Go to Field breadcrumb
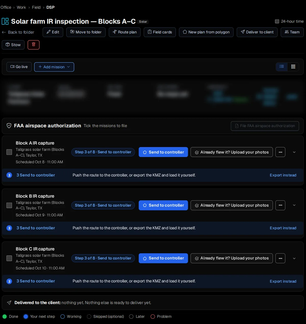This screenshot has height=324, width=306. [x=36, y=7]
